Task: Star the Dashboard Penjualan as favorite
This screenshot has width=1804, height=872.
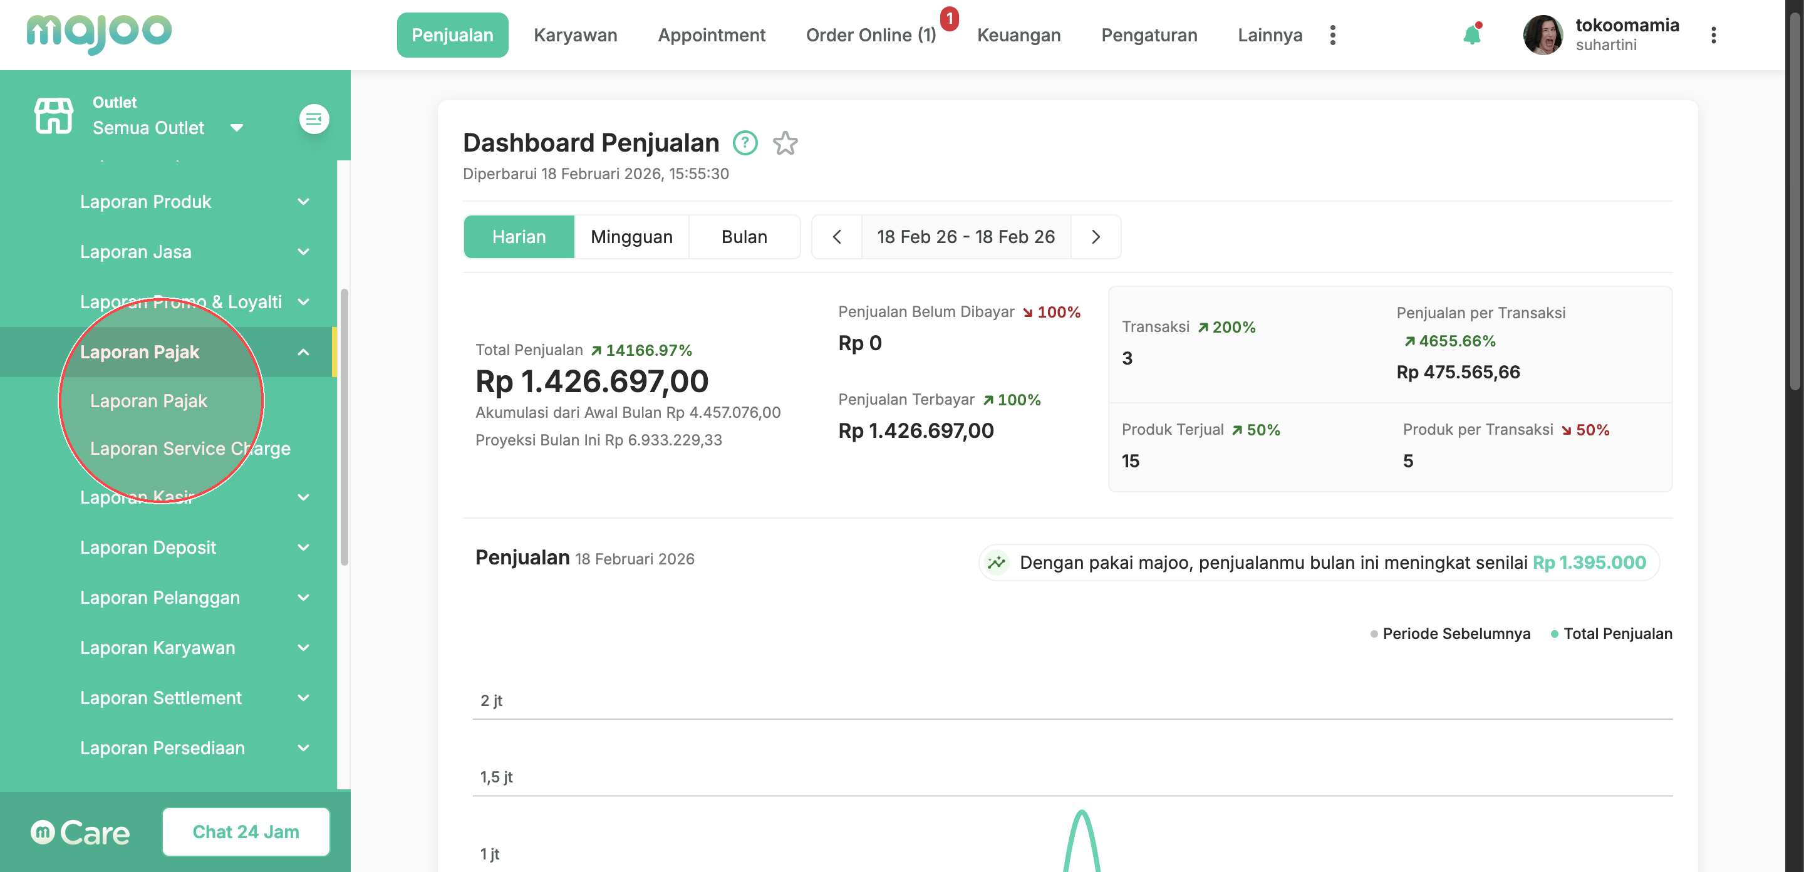Action: point(785,143)
